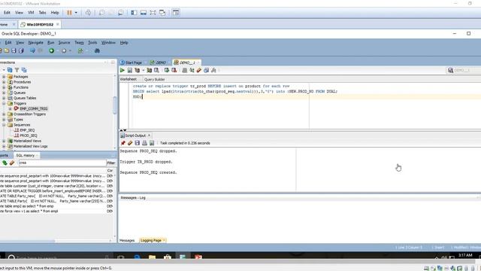
Task: Close the Script Output tab
Action: pyautogui.click(x=150, y=135)
